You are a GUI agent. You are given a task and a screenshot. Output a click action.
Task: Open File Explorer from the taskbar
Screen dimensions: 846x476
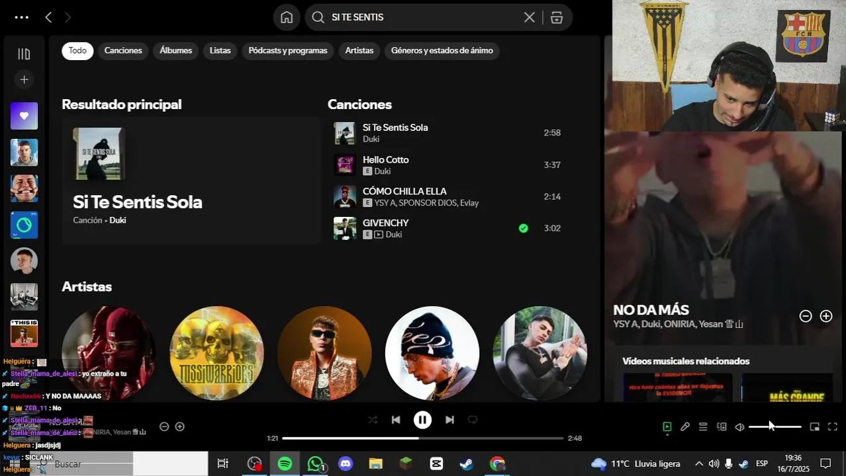[375, 464]
